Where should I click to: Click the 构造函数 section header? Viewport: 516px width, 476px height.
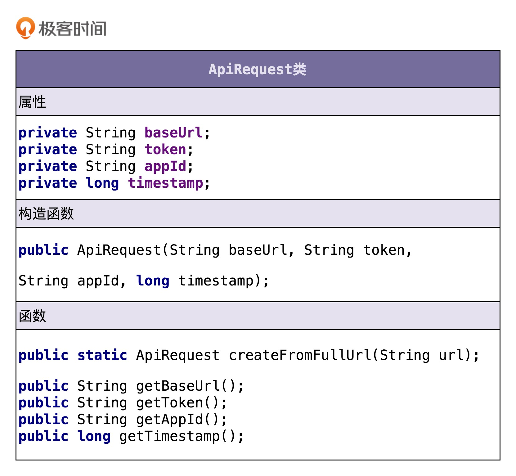coord(46,214)
